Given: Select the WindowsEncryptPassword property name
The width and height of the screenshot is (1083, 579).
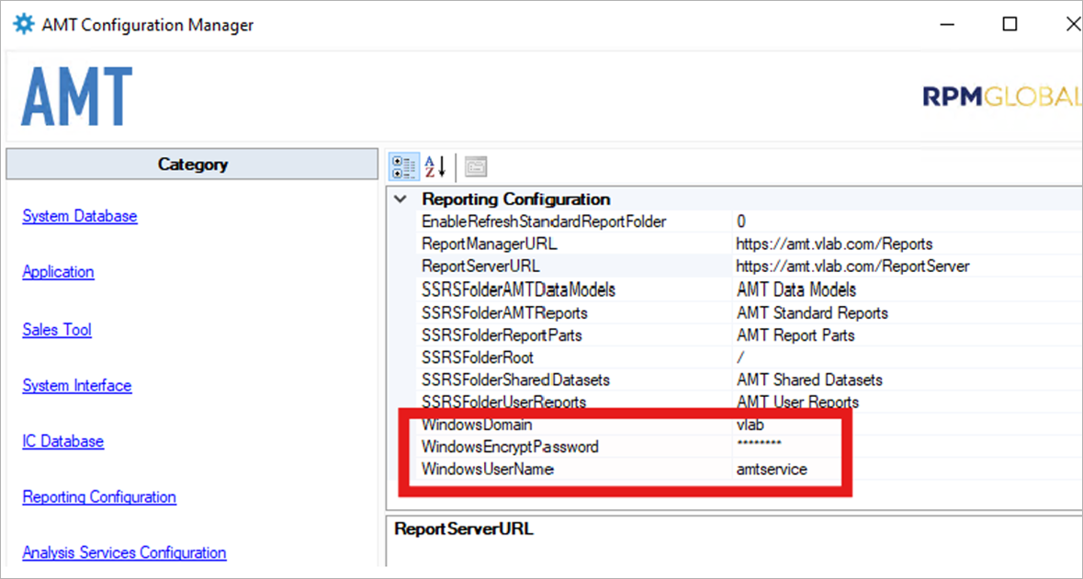Looking at the screenshot, I should 510,447.
